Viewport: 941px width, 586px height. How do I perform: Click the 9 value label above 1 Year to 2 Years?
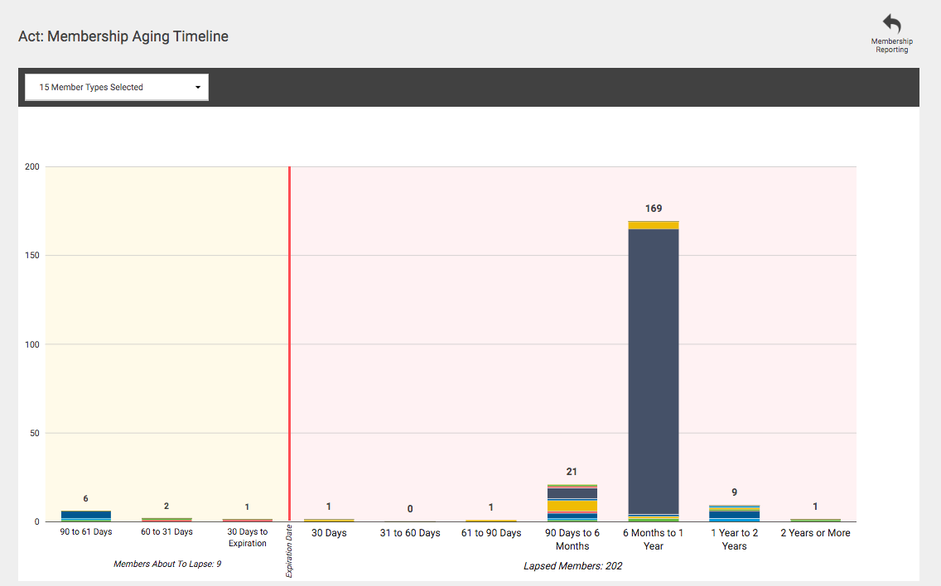tap(734, 492)
